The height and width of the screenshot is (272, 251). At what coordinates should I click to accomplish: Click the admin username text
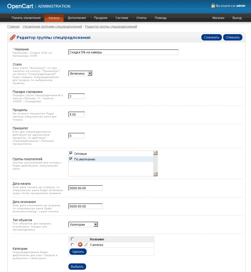click(x=241, y=6)
